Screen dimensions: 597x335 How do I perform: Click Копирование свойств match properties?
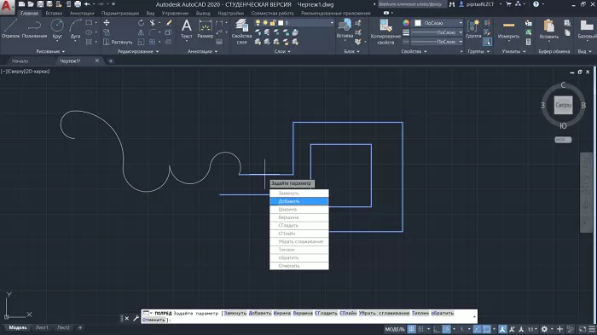(x=385, y=32)
